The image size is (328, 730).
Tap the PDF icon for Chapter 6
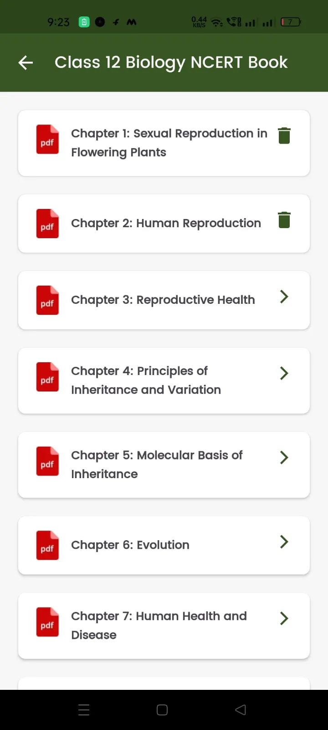click(47, 545)
